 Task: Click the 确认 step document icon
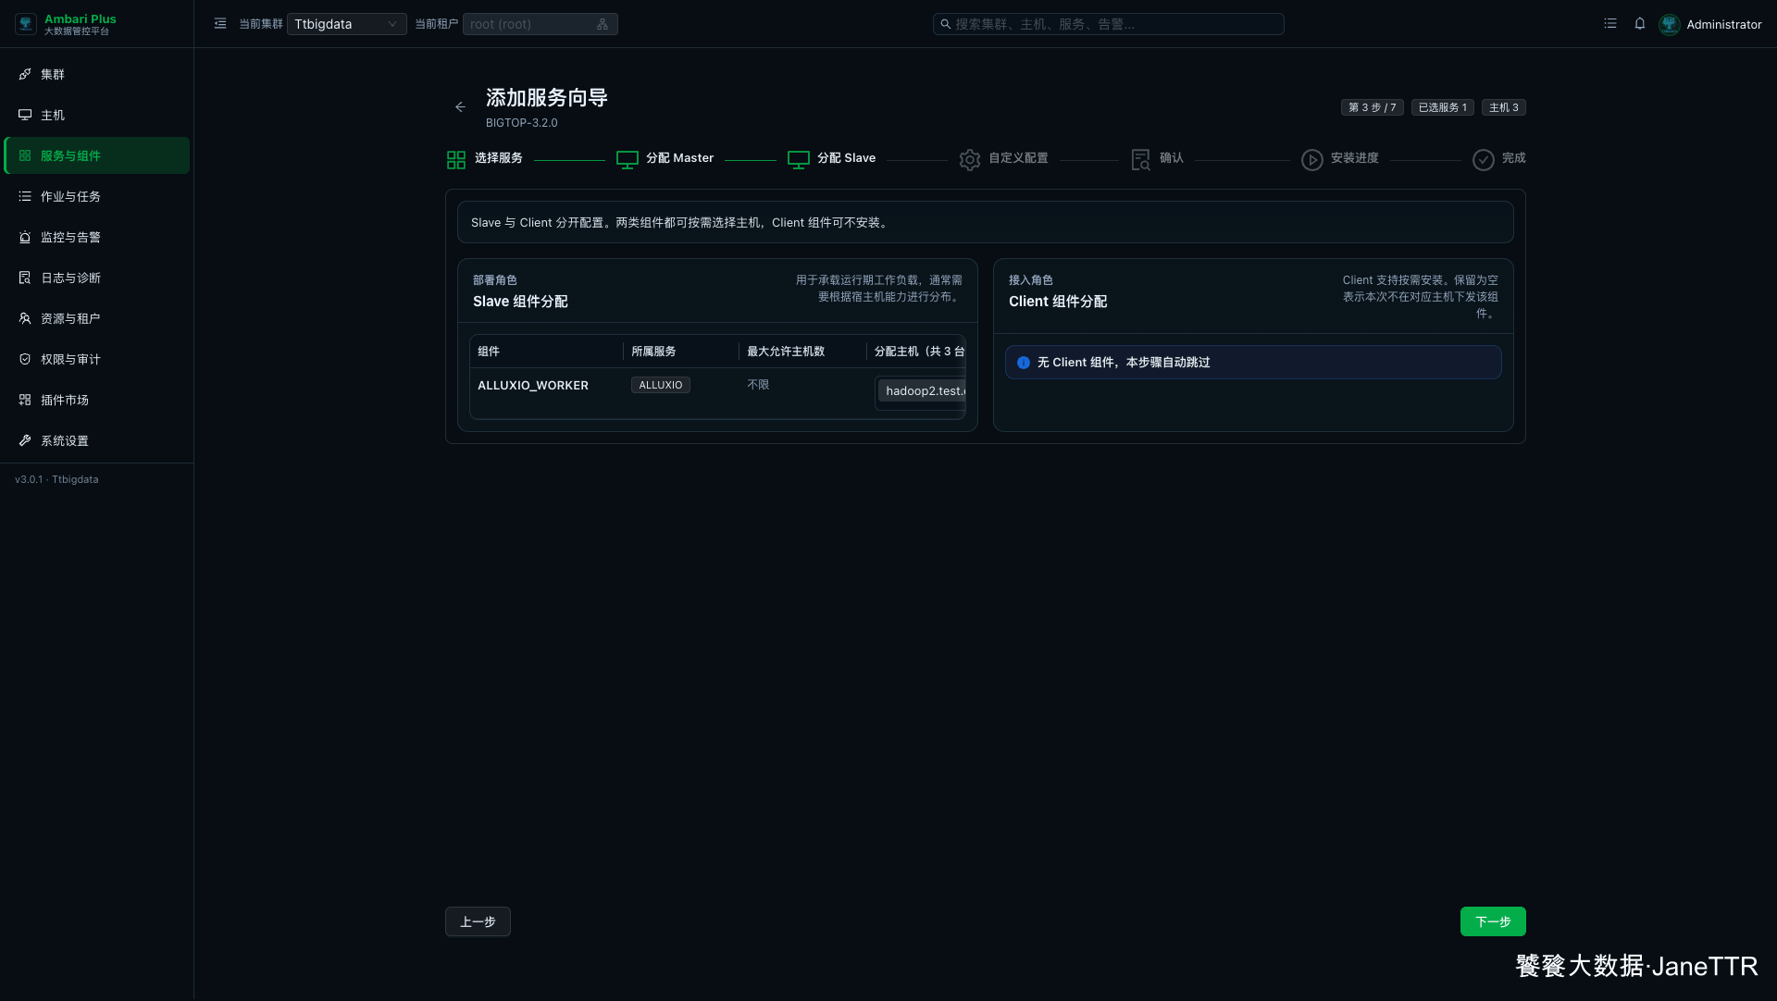tap(1141, 160)
